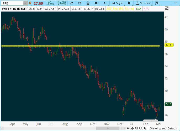Click the 34 label on price axis

[x=166, y=66]
